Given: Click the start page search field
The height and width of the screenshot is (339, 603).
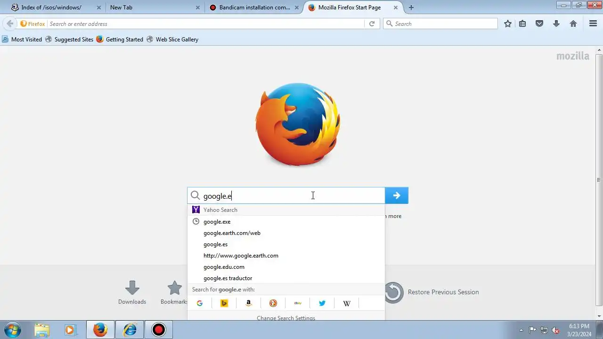Looking at the screenshot, I should coord(286,195).
